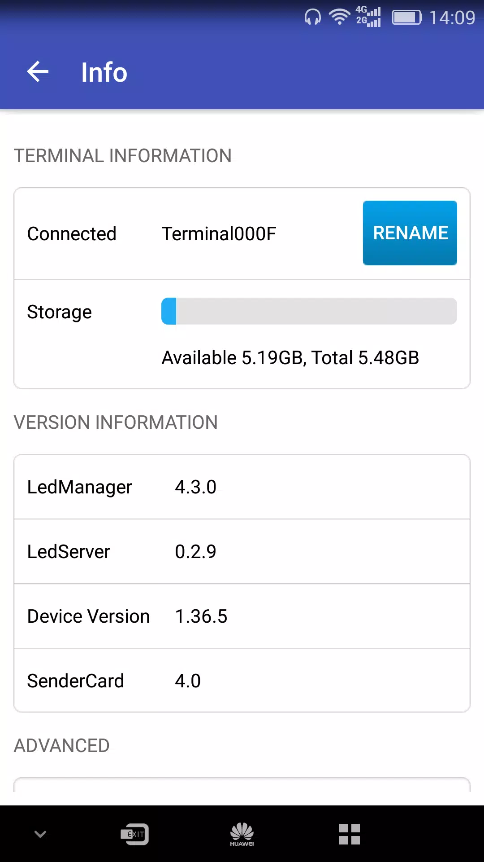This screenshot has width=484, height=862.
Task: Tap the Info page title
Action: (104, 72)
